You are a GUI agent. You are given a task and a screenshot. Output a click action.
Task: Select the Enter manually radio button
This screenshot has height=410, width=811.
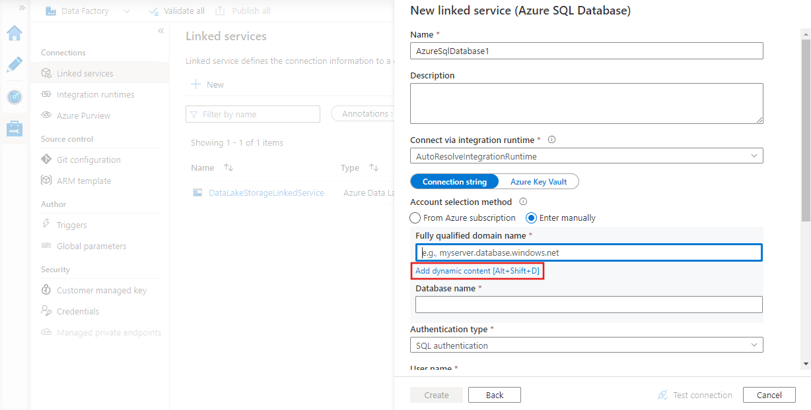click(531, 218)
